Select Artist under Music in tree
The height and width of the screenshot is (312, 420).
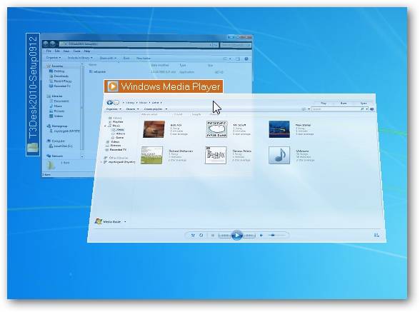tap(119, 130)
